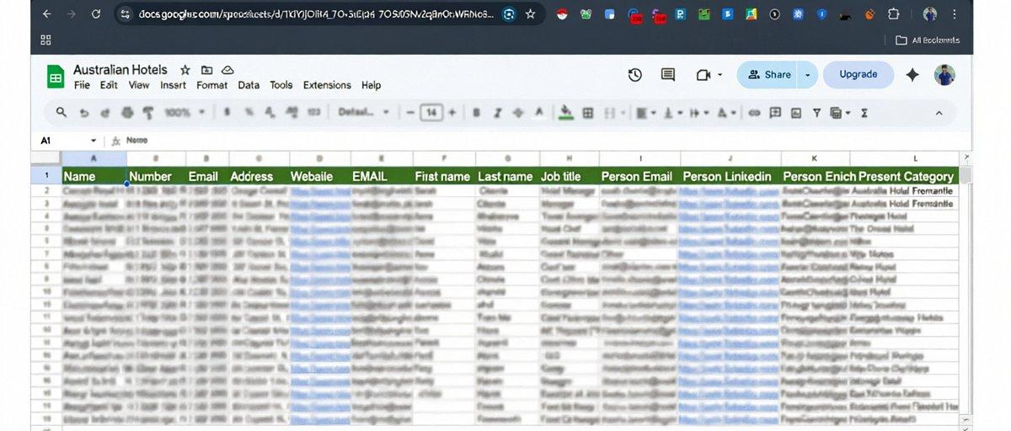Insert a comment from toolbar
This screenshot has height=431, width=1011.
tap(774, 113)
